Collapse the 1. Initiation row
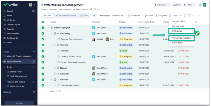The width and height of the screenshot is (211, 106). 52,80
